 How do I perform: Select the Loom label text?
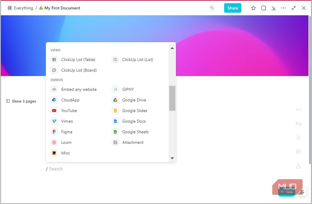[x=66, y=142]
